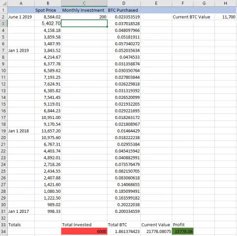Select the Spot Price header cell
The height and width of the screenshot is (236, 237).
coord(48,10)
